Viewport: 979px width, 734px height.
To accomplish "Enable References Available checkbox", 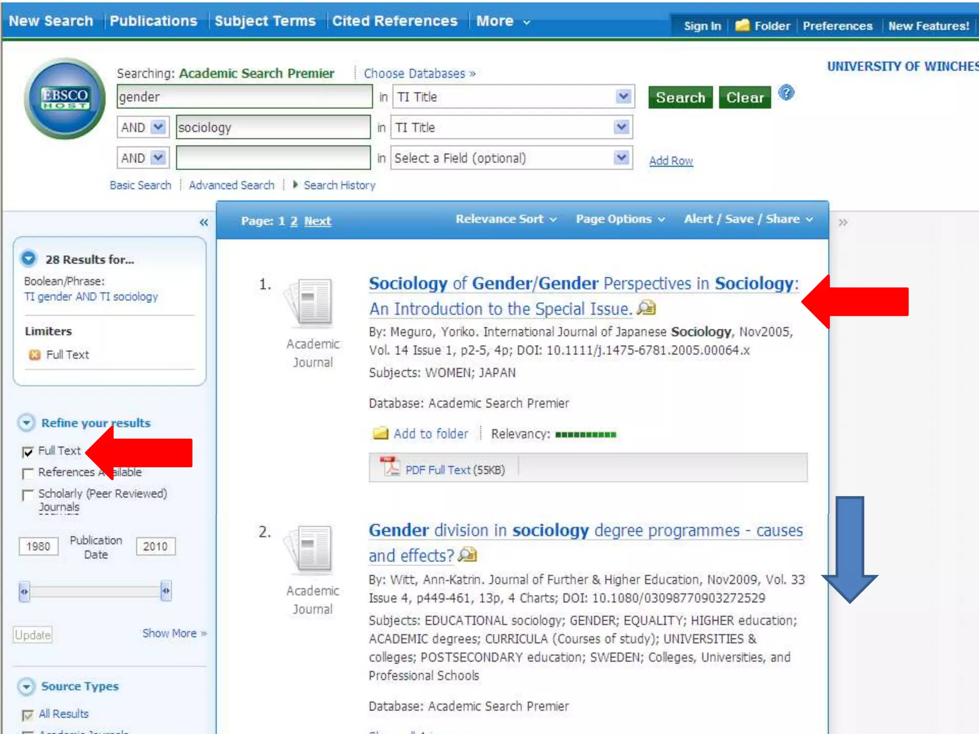I will coord(28,473).
